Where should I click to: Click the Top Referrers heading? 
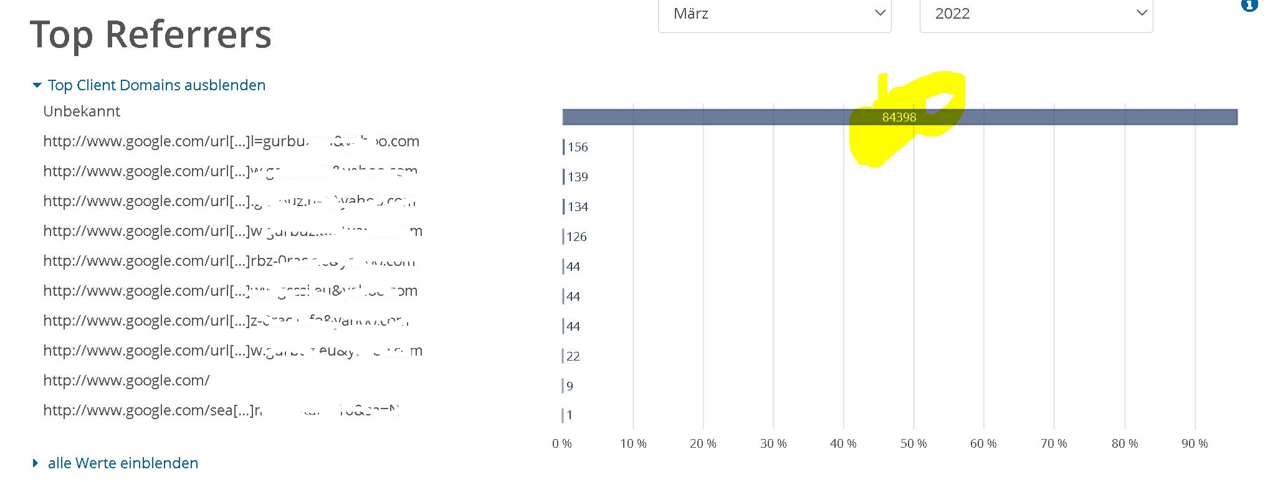point(151,34)
